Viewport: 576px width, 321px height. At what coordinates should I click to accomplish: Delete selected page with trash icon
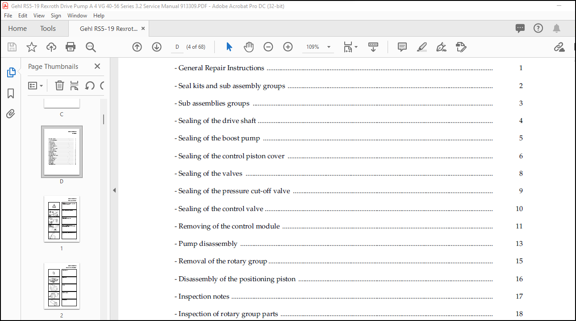pos(59,85)
